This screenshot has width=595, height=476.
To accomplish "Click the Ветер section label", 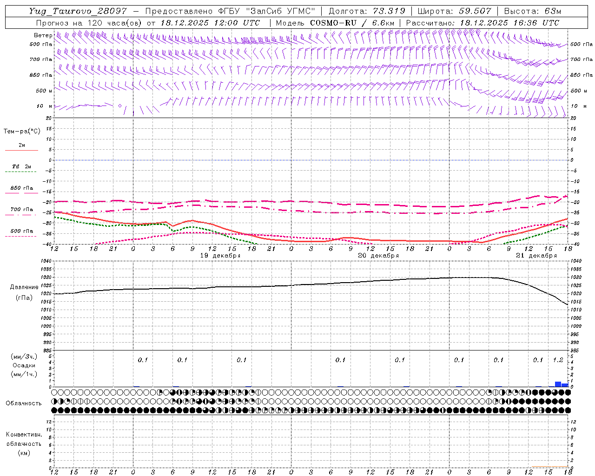I will pos(43,35).
